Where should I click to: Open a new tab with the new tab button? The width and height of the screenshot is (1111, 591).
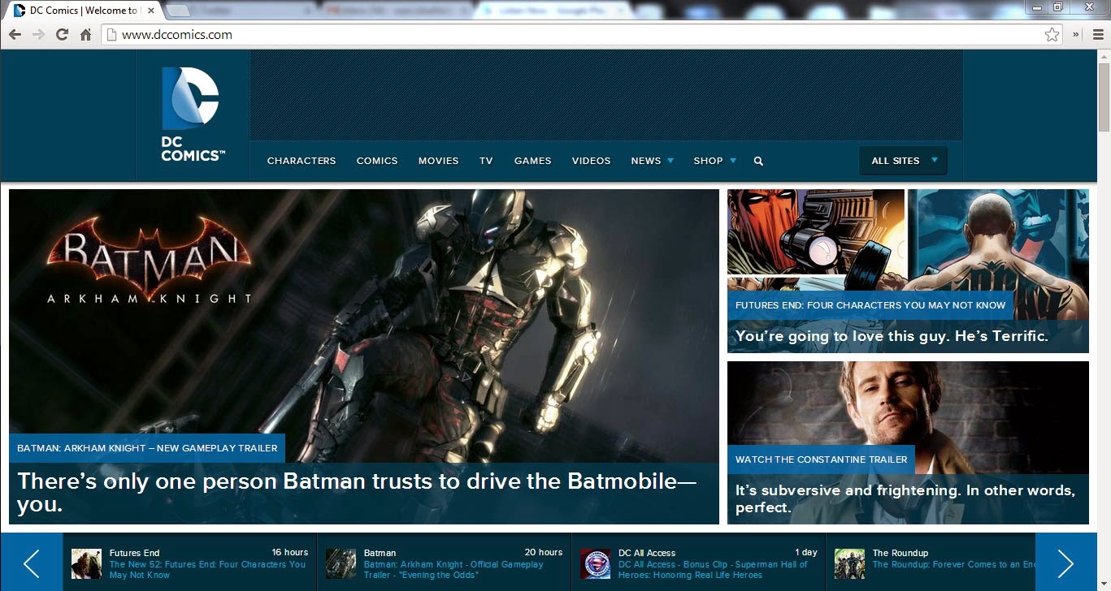[x=178, y=11]
